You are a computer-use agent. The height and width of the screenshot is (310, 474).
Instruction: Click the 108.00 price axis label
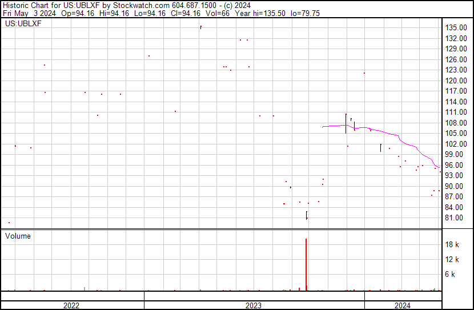456,123
